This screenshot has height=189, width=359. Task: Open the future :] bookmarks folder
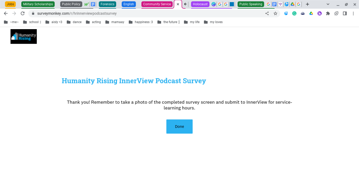[x=168, y=22]
